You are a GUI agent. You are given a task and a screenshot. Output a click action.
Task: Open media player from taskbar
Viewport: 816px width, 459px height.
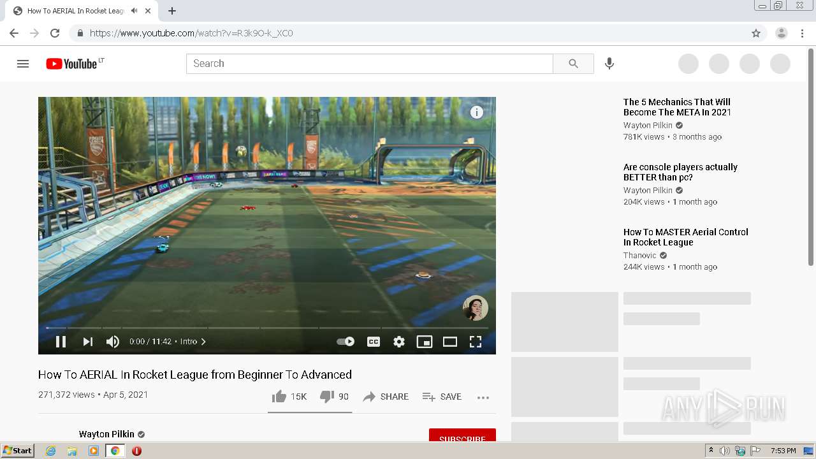pos(94,451)
